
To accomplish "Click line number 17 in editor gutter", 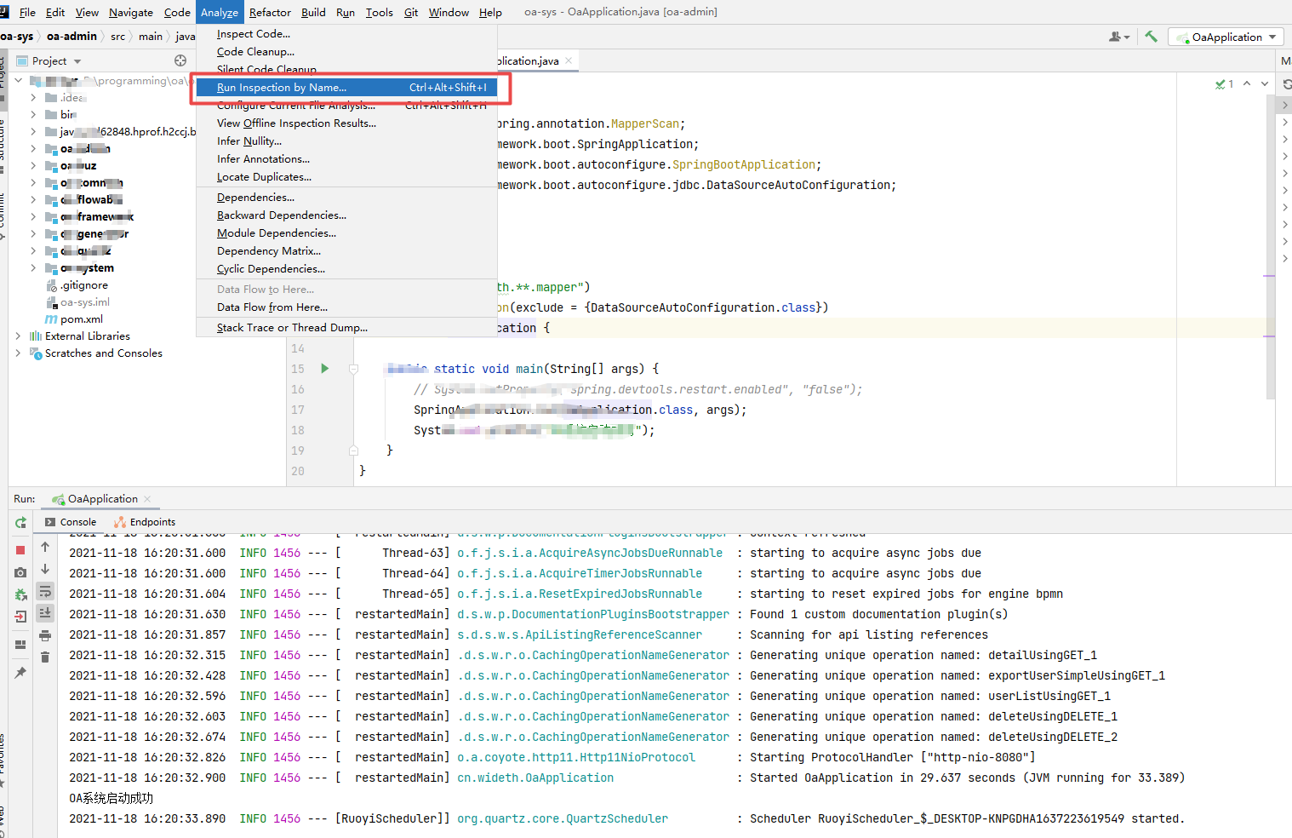I will (297, 410).
